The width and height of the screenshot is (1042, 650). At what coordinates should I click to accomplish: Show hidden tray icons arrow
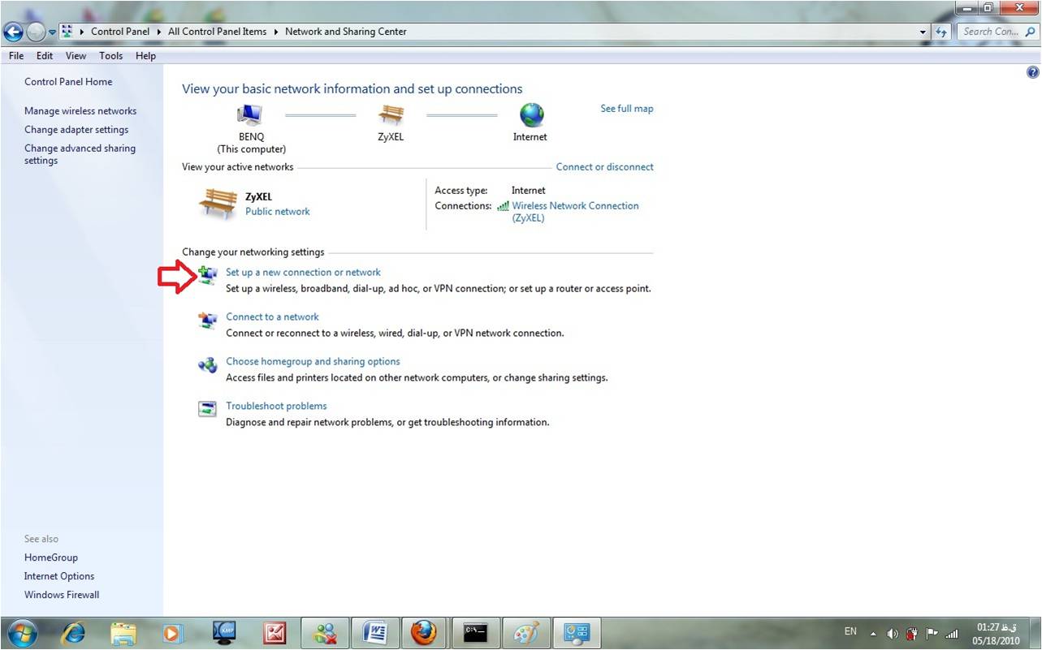click(x=873, y=633)
